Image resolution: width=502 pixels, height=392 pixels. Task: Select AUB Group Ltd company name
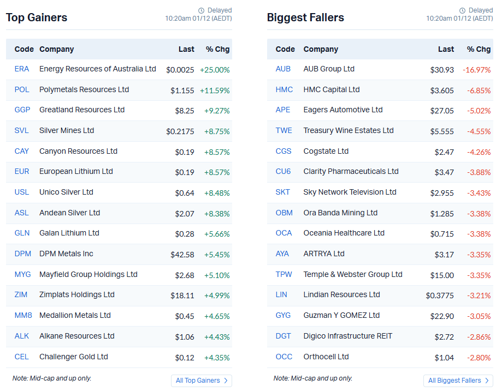point(329,69)
